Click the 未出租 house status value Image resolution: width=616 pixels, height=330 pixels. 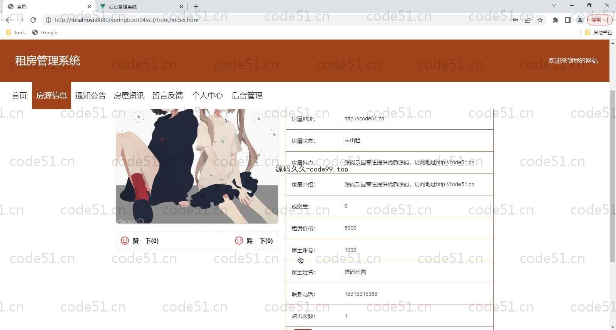[x=352, y=140]
